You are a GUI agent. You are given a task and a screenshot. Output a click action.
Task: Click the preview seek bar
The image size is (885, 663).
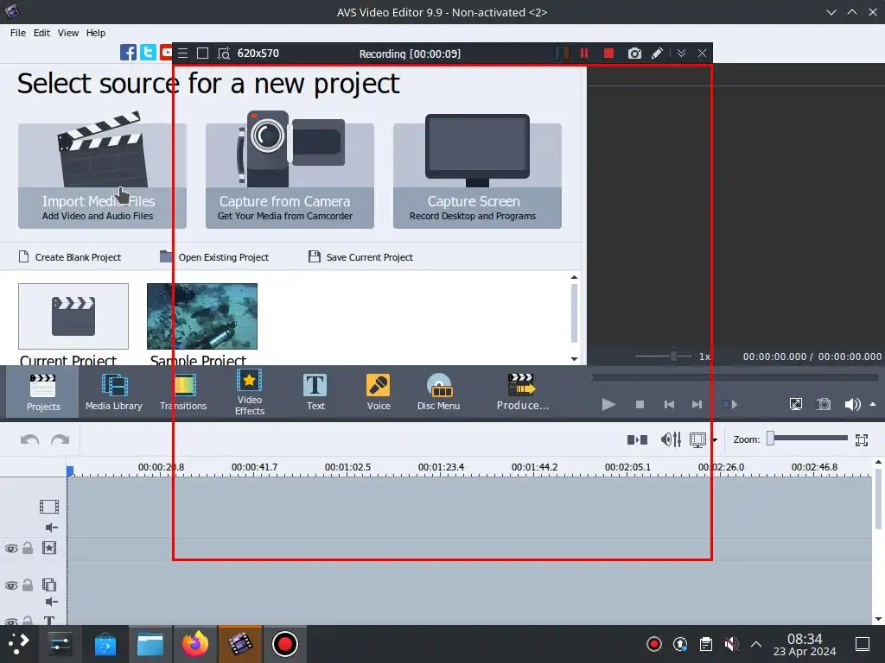(735, 377)
